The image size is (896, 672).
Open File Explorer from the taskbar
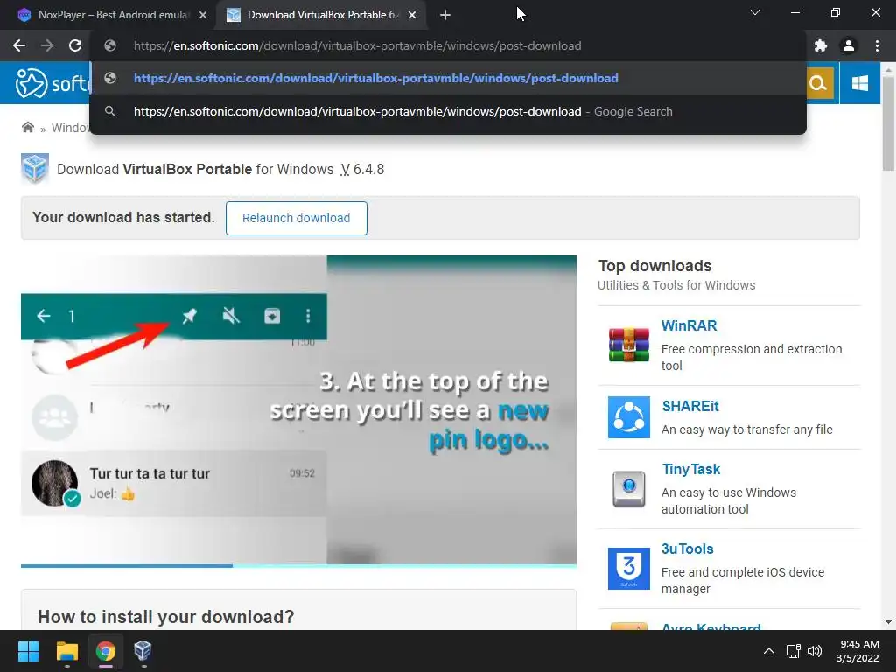(66, 651)
